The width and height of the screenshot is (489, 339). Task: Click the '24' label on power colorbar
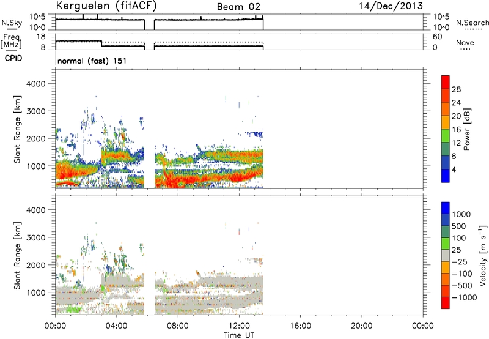tap(456, 103)
